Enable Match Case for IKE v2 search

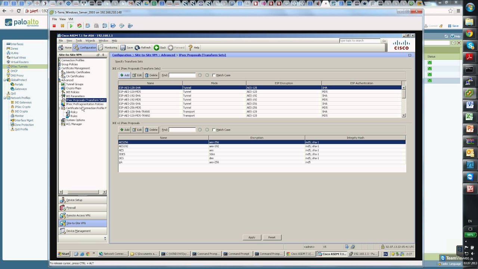tap(214, 130)
